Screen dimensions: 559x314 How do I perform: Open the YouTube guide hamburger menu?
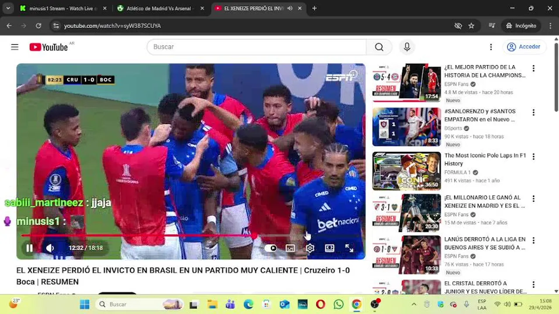(x=15, y=47)
